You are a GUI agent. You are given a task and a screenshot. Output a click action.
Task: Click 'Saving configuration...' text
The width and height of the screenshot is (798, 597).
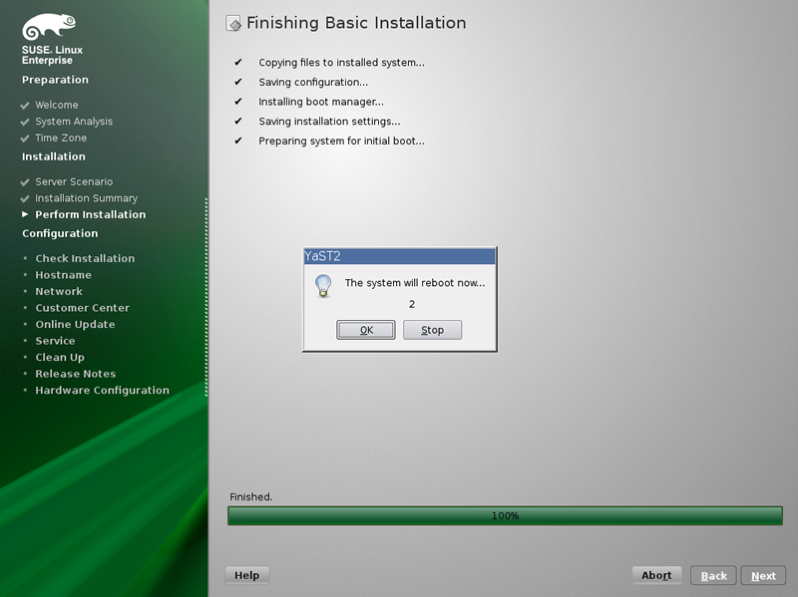[x=313, y=83]
